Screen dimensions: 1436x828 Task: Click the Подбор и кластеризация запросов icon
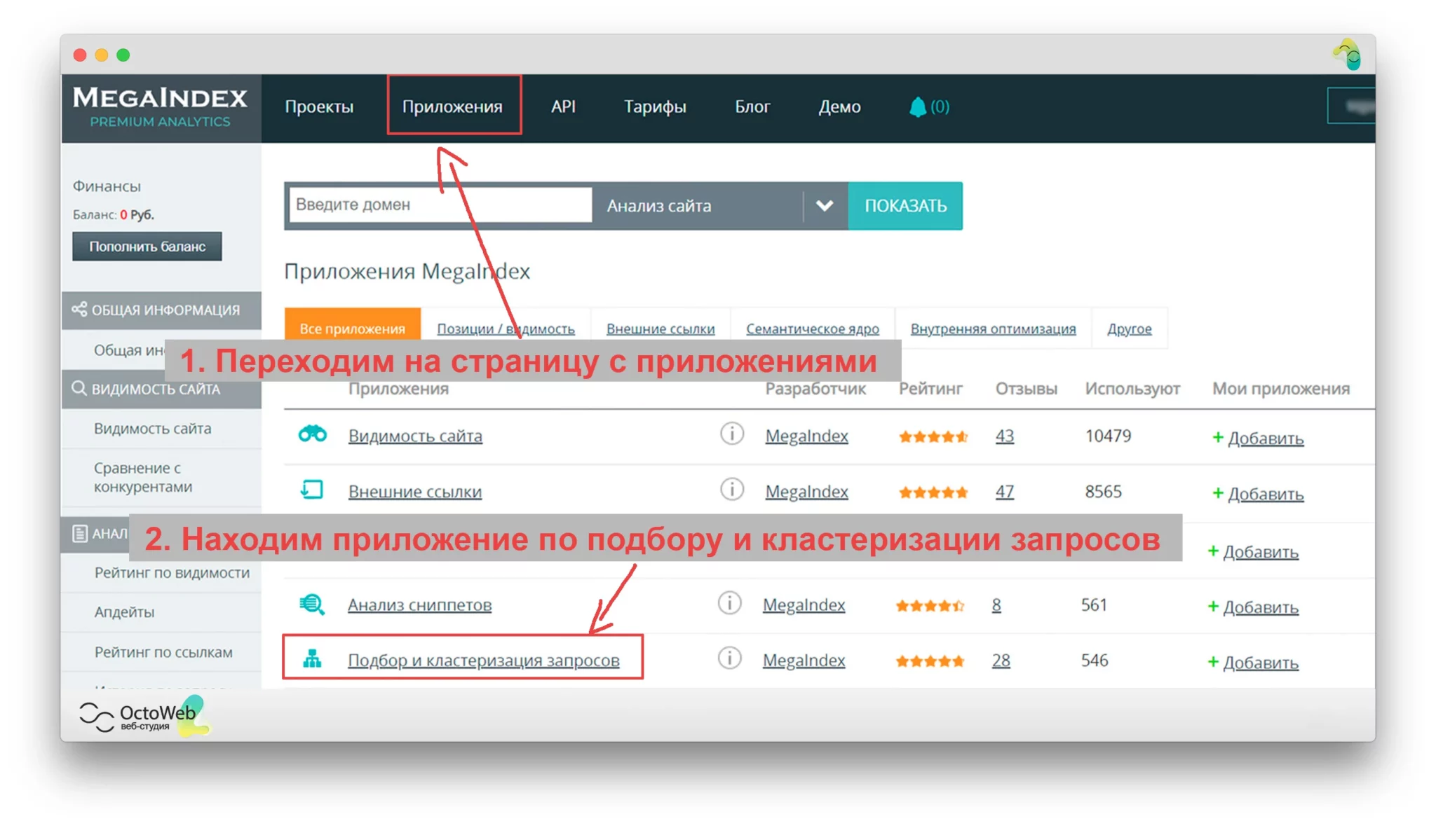312,659
